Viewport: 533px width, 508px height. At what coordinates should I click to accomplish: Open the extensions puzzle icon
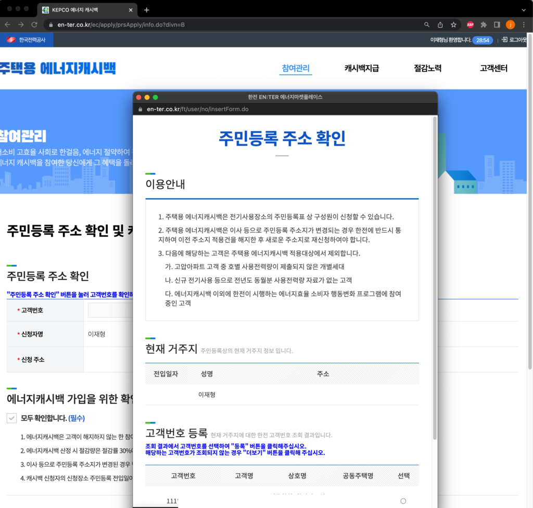484,25
